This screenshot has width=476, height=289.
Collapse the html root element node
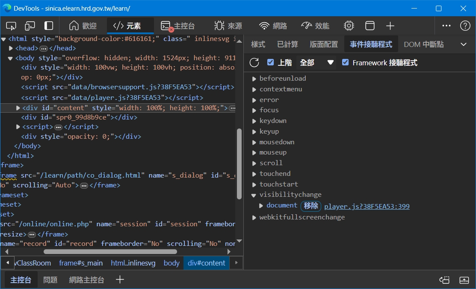pyautogui.click(x=4, y=39)
